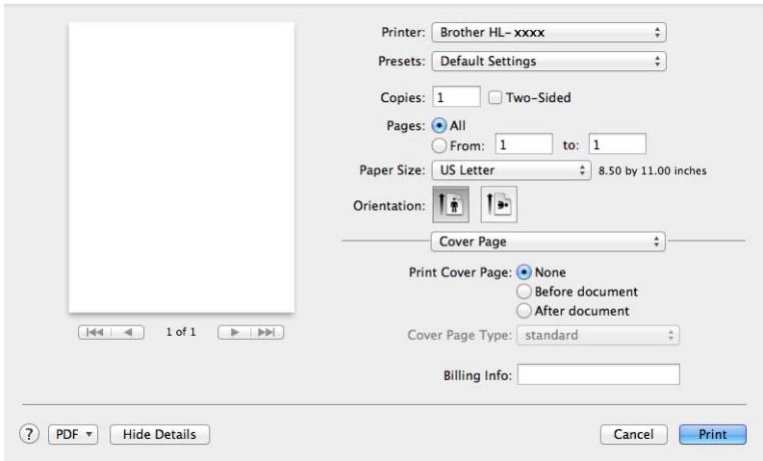Viewport: 763px width, 461px height.
Task: Choose None for Print Cover Page
Action: [523, 272]
